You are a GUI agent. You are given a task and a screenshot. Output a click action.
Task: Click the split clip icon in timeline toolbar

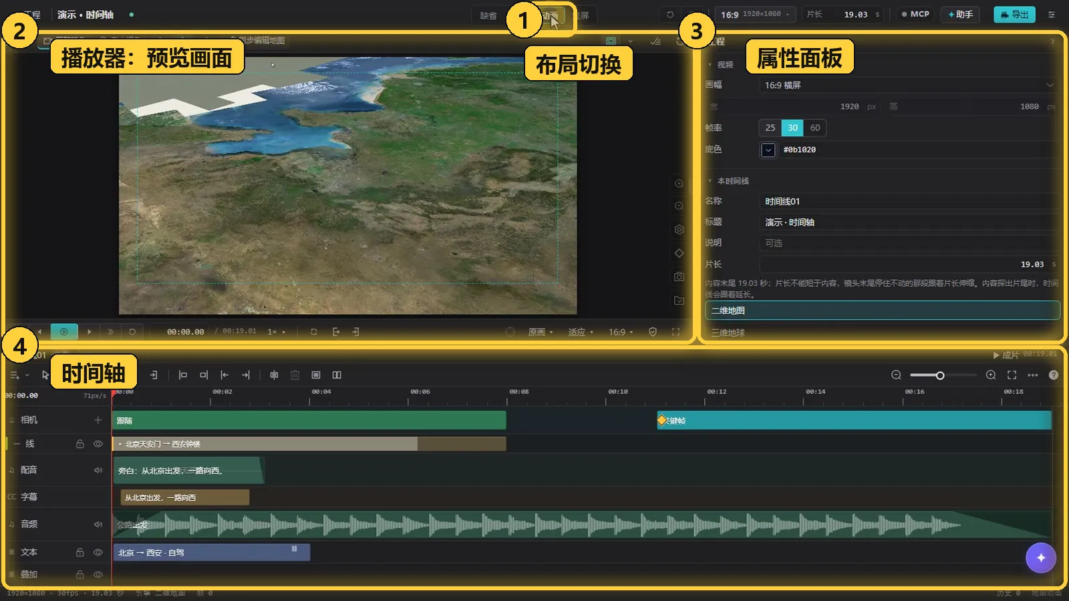[x=274, y=375]
